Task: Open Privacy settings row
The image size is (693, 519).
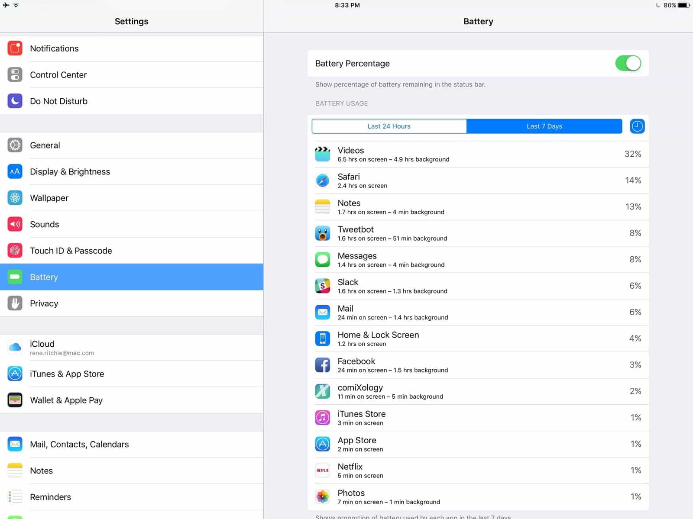Action: (132, 303)
